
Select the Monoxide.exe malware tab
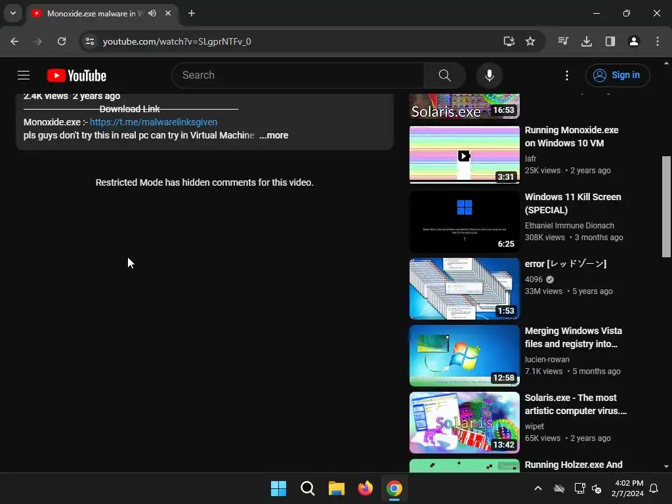[94, 13]
